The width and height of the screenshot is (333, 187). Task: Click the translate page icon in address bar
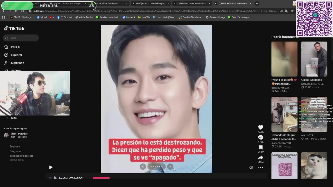(287, 11)
